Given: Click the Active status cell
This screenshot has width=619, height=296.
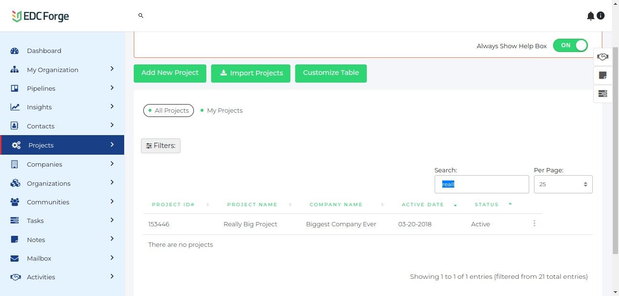Looking at the screenshot, I should click(x=480, y=224).
